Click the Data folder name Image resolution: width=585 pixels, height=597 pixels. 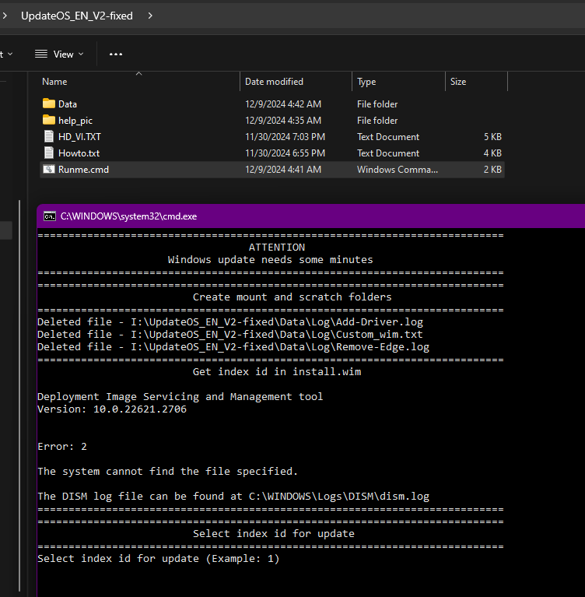point(68,104)
